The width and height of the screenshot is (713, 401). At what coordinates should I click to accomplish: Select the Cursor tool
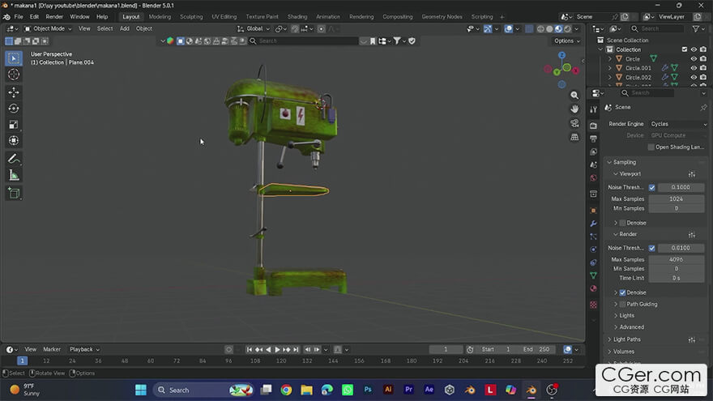click(x=14, y=75)
